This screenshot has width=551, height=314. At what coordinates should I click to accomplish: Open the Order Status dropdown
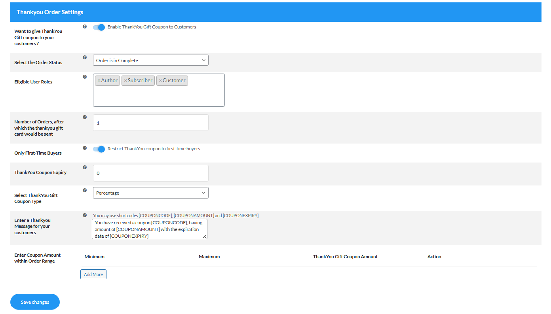[150, 61]
